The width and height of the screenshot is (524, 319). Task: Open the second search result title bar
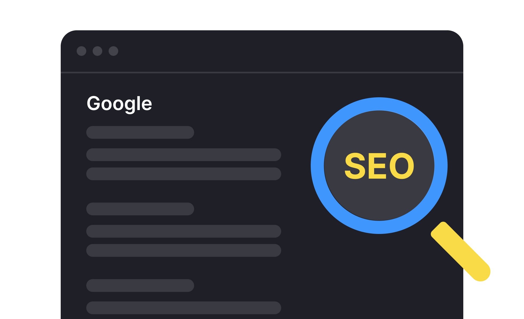click(140, 209)
